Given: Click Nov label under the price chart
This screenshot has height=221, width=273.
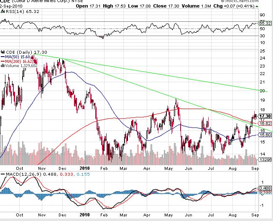Looking at the screenshot, I should coord(42,169).
